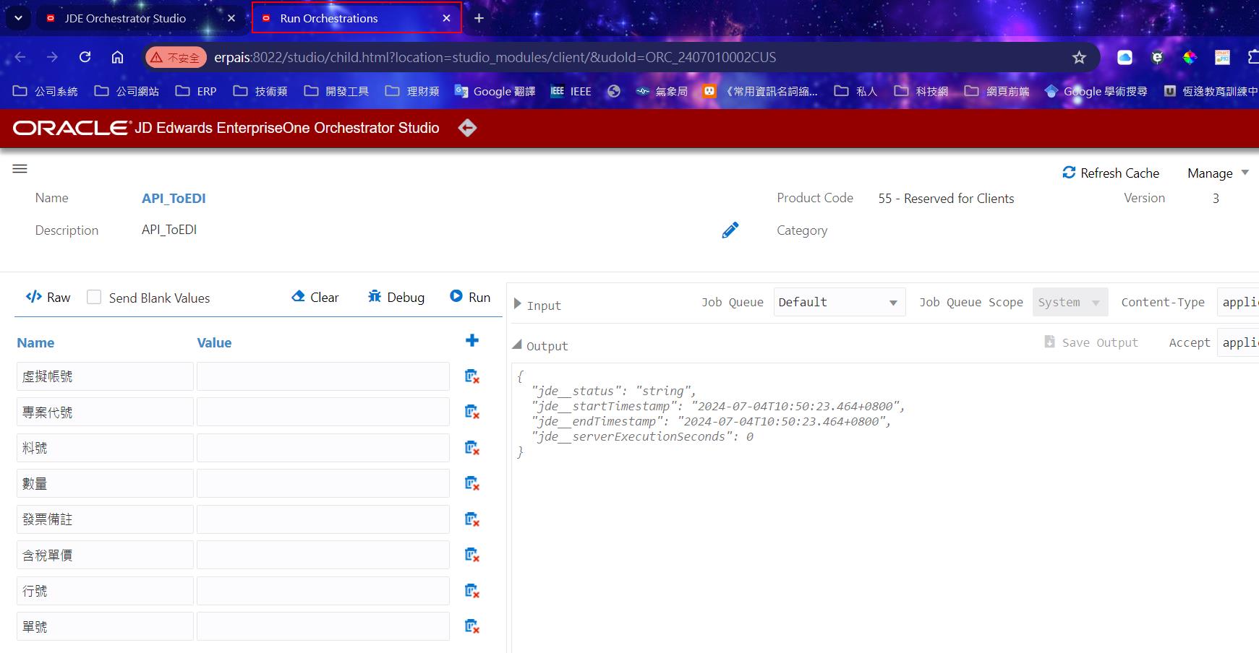Open the Job Queue Scope System dropdown
1259x653 pixels.
click(1070, 302)
